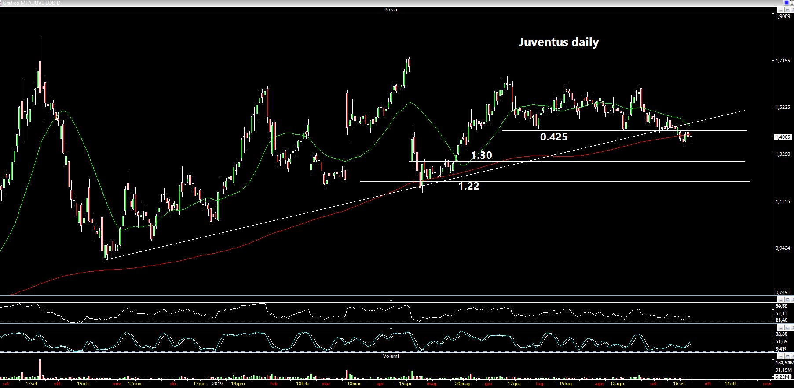Click the 53,13 RSI scale value
The width and height of the screenshot is (794, 388).
click(x=781, y=313)
